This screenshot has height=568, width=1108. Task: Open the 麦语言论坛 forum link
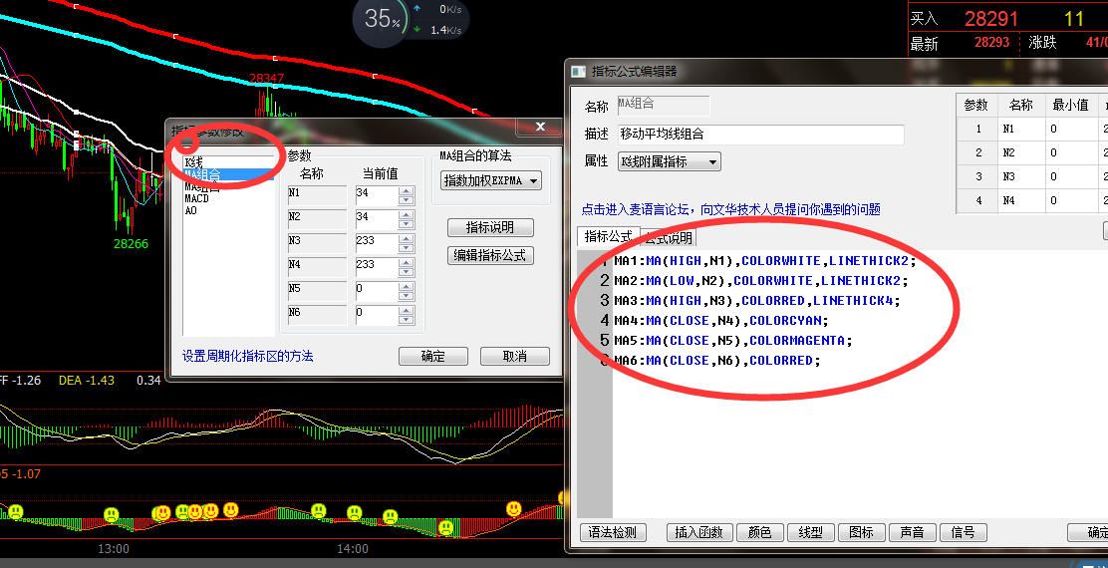click(730, 209)
